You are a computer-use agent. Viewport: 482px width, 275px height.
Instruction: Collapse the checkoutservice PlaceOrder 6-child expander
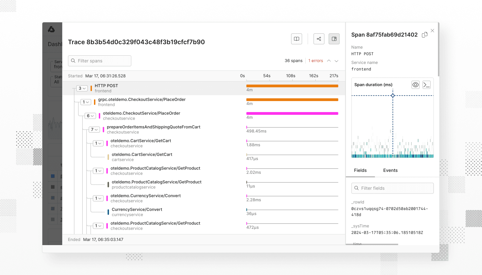coord(90,116)
